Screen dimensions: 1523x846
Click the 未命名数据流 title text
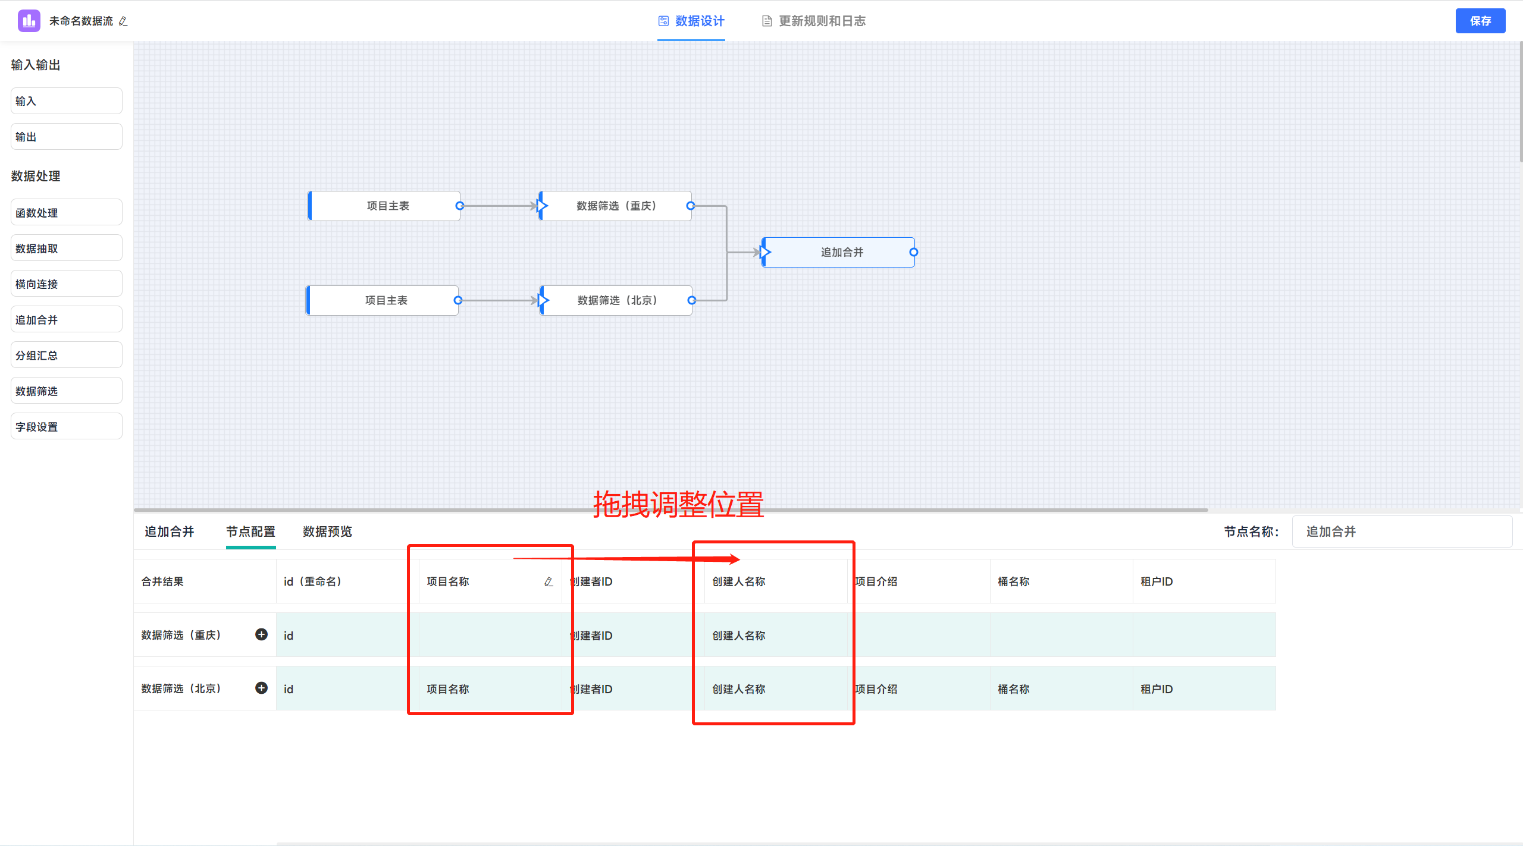pyautogui.click(x=81, y=21)
